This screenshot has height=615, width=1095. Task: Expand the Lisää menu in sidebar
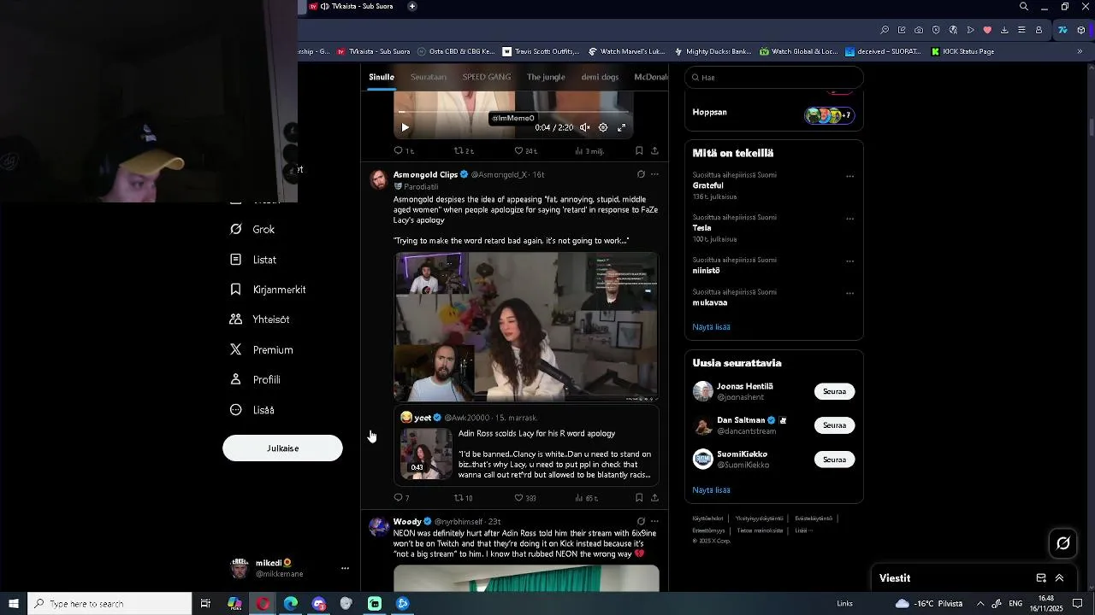tap(252, 410)
